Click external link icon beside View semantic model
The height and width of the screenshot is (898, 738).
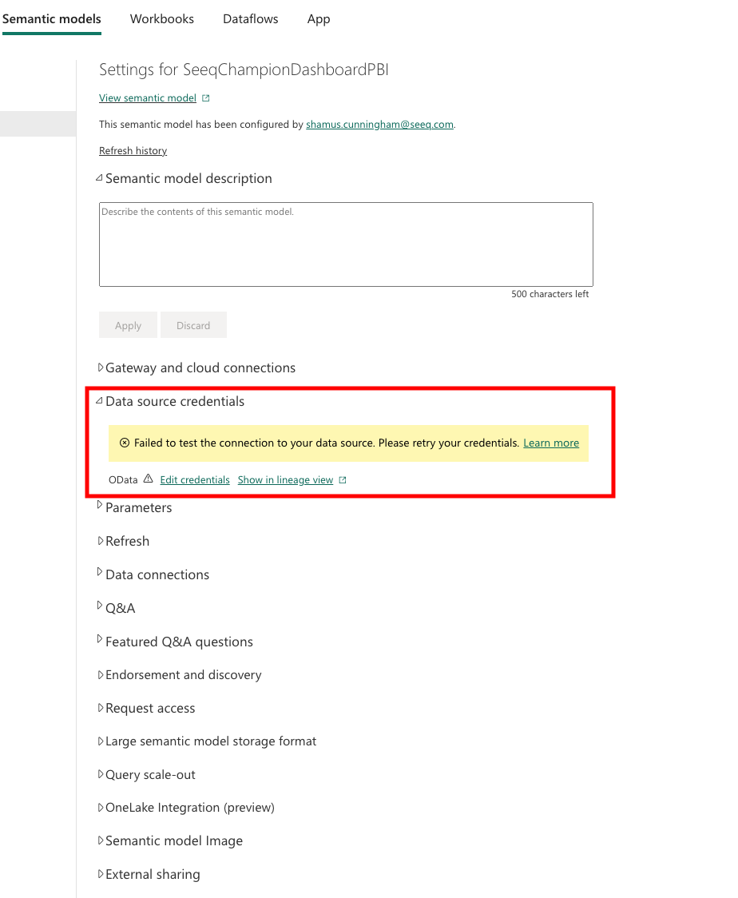click(206, 98)
